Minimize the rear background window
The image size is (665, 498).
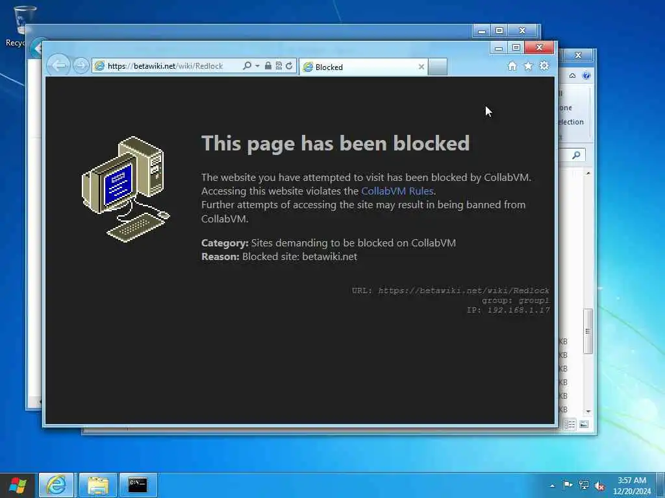tap(482, 30)
